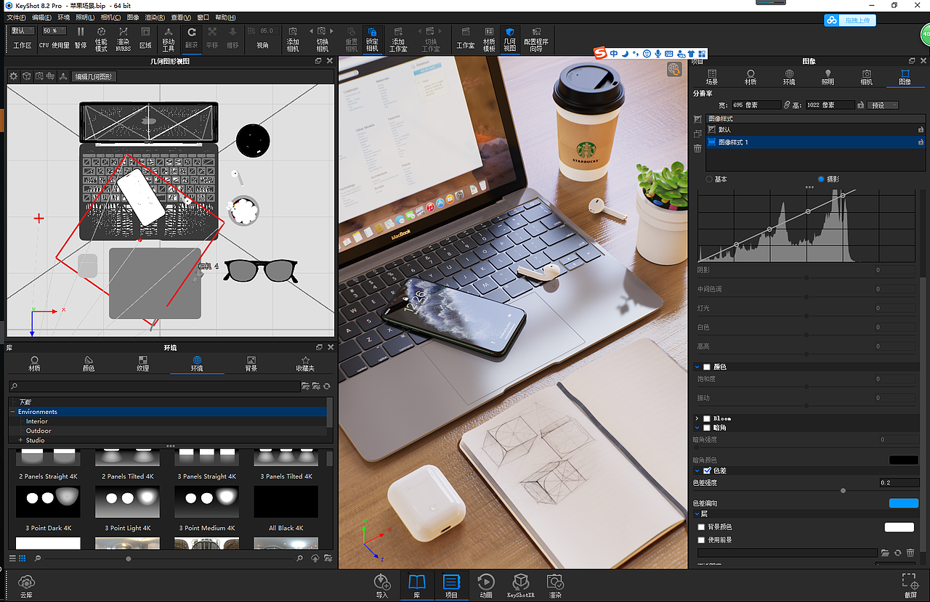Open the 文件(F) menu

[16, 17]
